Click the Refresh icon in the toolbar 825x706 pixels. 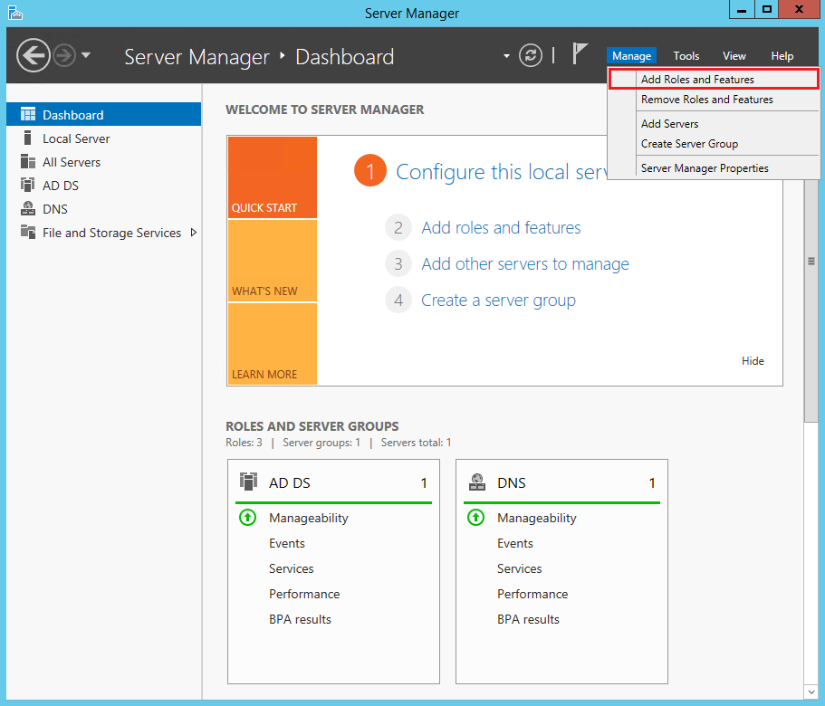click(x=532, y=55)
